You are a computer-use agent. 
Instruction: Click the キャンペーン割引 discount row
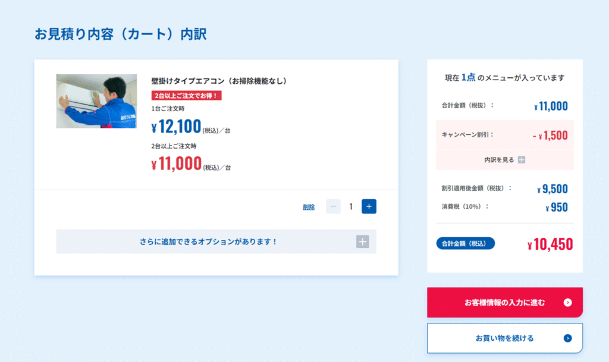(504, 135)
